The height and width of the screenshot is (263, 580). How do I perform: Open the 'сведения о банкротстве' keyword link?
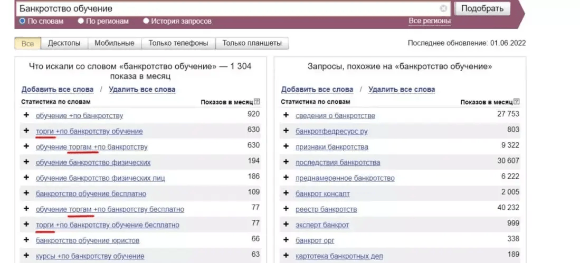(336, 115)
